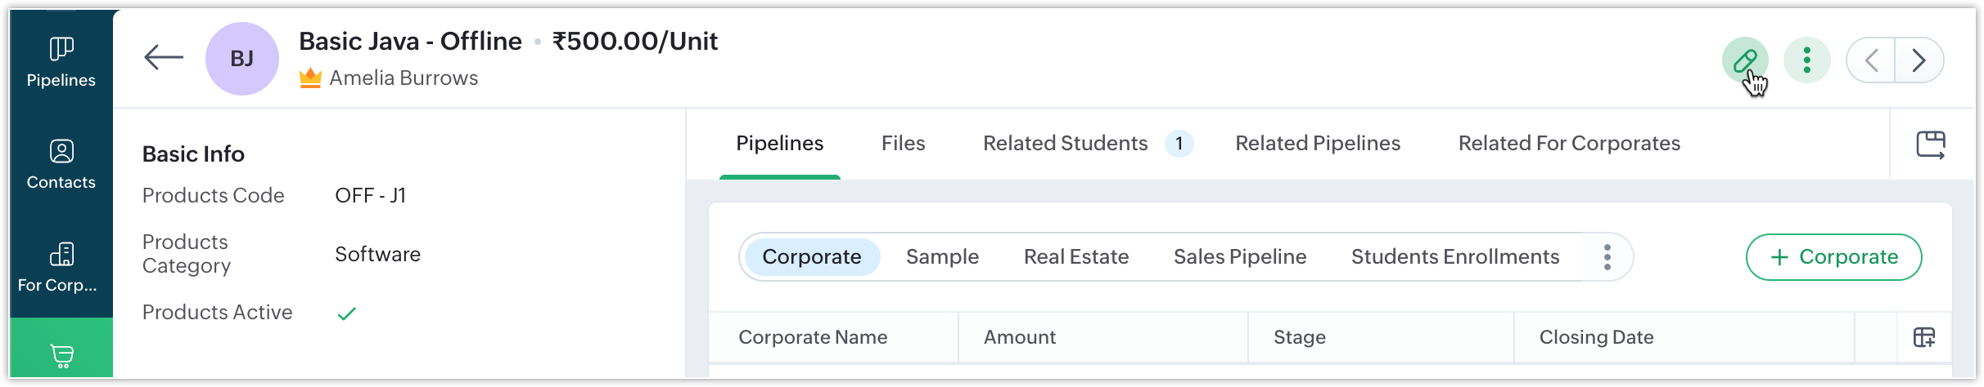The width and height of the screenshot is (1984, 387).
Task: Go to the previous record
Action: pyautogui.click(x=1871, y=60)
